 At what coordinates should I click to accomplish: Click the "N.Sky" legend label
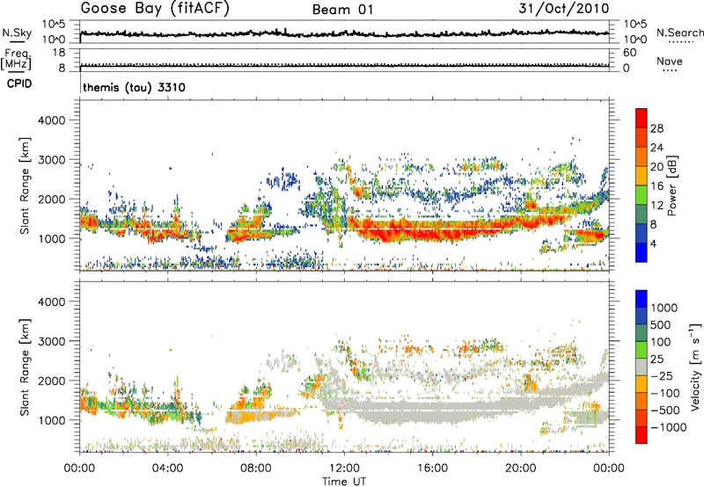(17, 33)
